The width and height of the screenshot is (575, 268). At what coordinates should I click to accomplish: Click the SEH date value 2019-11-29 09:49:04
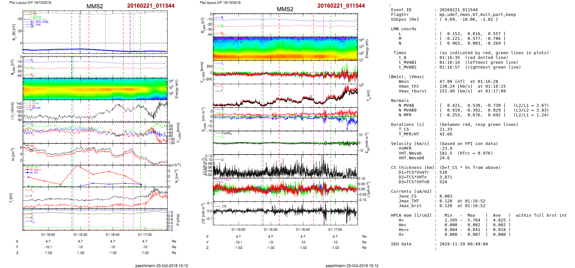click(x=463, y=244)
